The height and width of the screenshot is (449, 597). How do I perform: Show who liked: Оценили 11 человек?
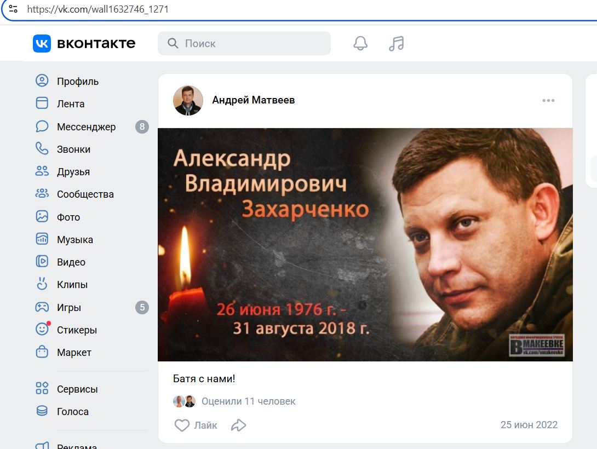(248, 401)
